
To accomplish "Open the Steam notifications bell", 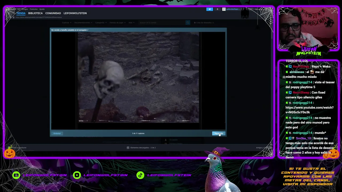I will [217, 9].
